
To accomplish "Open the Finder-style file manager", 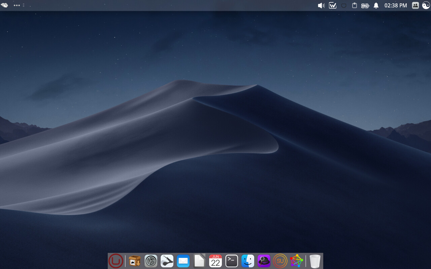I will point(247,261).
